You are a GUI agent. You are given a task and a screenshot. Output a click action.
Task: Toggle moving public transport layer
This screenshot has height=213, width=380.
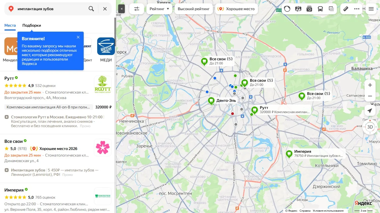[x=320, y=9]
